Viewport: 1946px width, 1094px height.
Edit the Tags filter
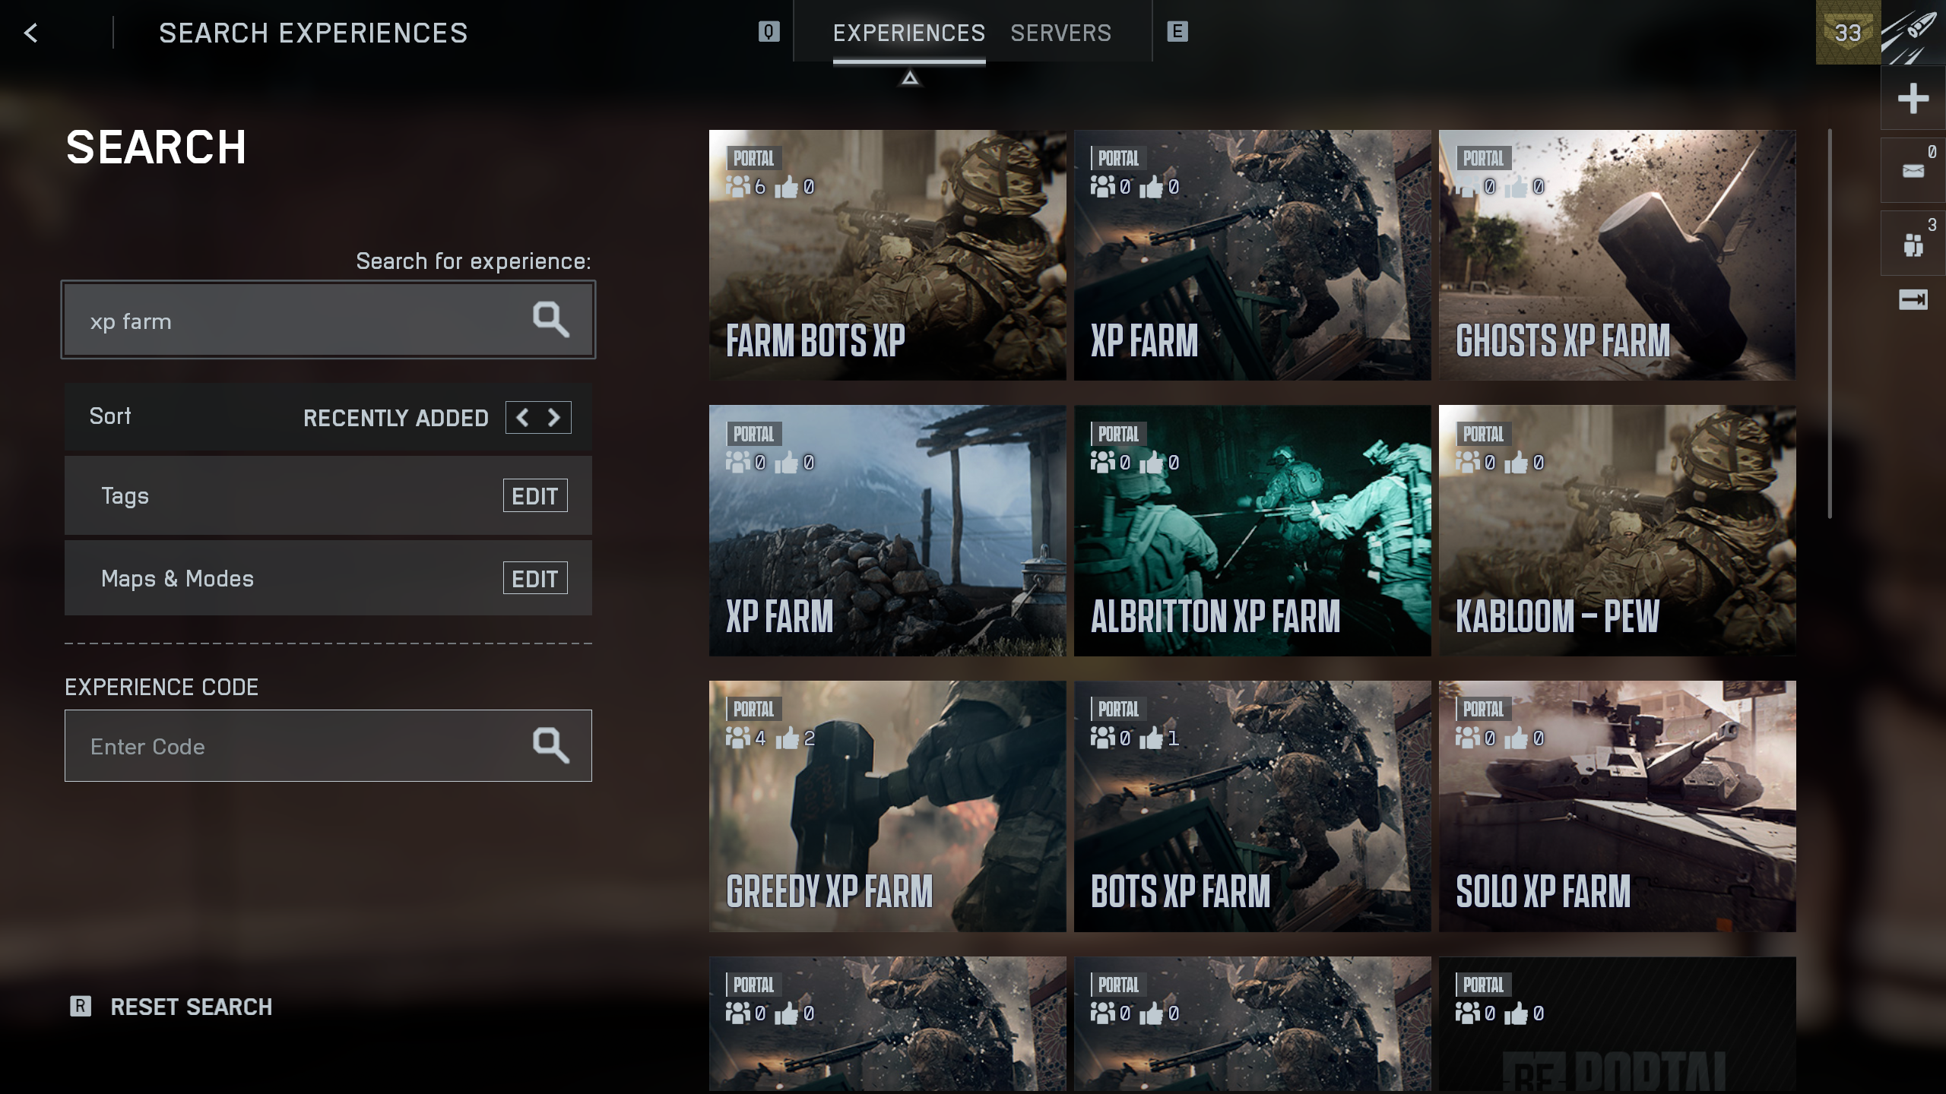(x=535, y=495)
